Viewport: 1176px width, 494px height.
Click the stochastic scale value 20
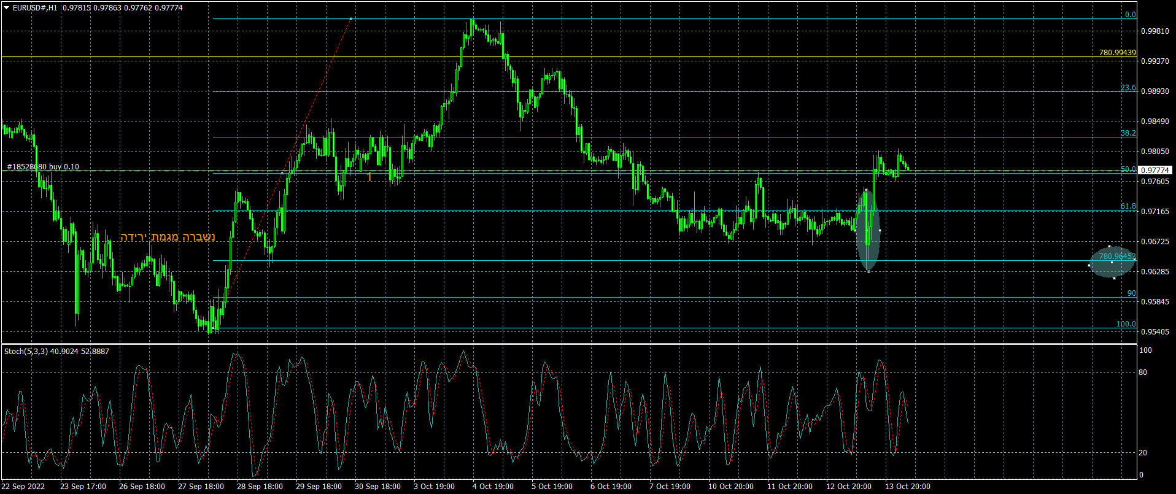[1143, 453]
